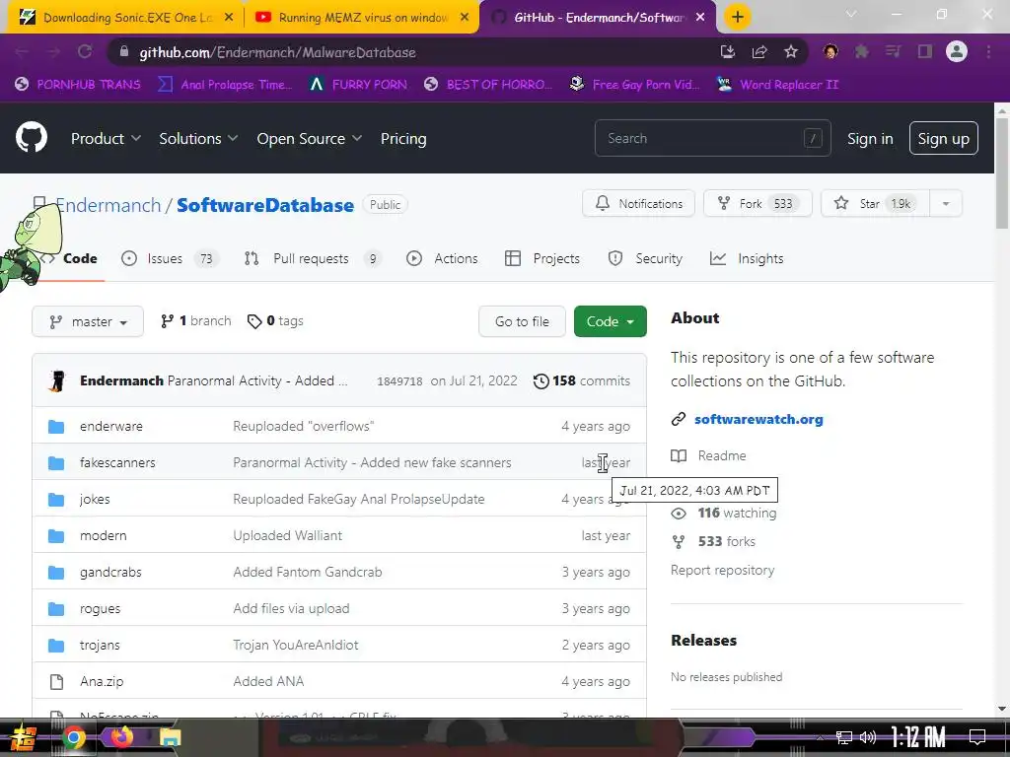Screen dimensions: 1010x757
Task: Launch Chrome from the taskbar
Action: (73, 737)
